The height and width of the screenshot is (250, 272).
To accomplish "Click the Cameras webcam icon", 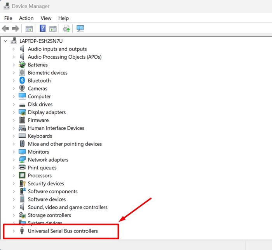I will tap(23, 89).
